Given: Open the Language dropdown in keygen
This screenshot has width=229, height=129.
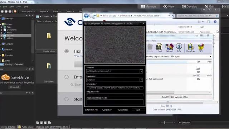Looking at the screenshot, I should tap(141, 80).
